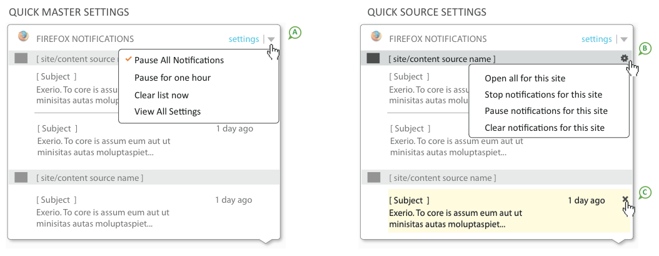Choose Stop notifications for this site
This screenshot has width=659, height=256.
pyautogui.click(x=543, y=95)
